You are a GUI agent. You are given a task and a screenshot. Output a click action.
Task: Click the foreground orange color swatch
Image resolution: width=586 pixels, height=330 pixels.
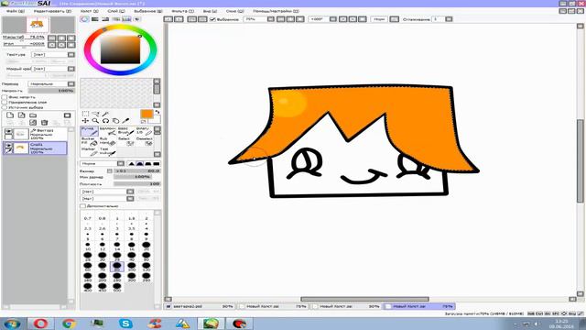click(146, 114)
